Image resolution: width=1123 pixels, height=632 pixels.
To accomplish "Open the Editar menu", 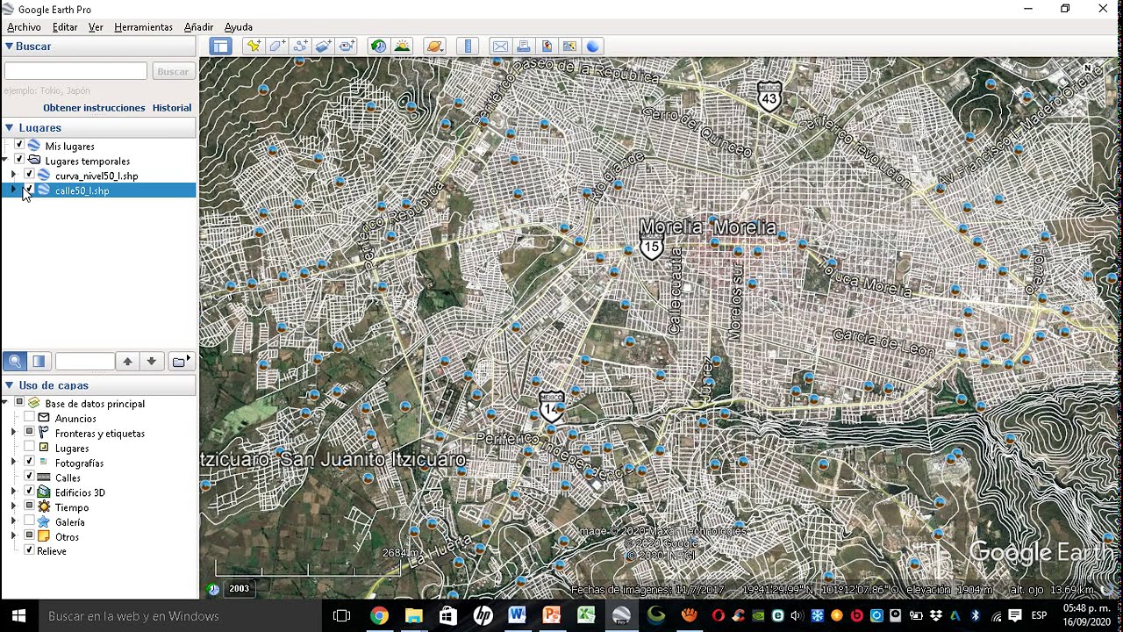I will tap(65, 27).
